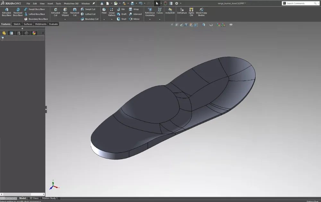Open the Insert menu
This screenshot has width=321, height=202.
pyautogui.click(x=50, y=4)
